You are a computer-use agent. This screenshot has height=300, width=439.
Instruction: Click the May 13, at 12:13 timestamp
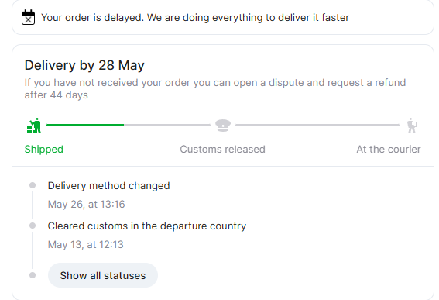(85, 244)
